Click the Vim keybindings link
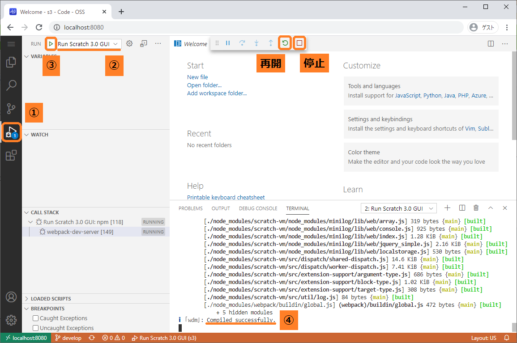The width and height of the screenshot is (517, 343). tap(470, 128)
